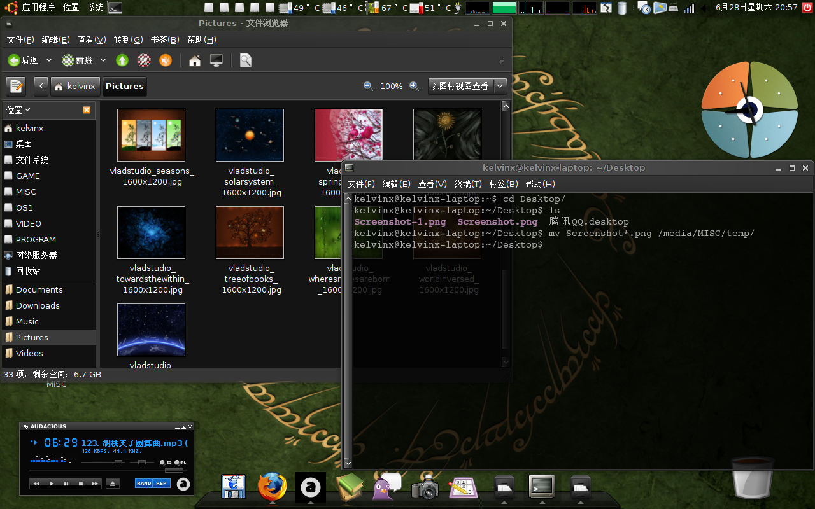Toggle Audacious EQ equalizer button
Screen dimensions: 815x509
pyautogui.click(x=164, y=463)
